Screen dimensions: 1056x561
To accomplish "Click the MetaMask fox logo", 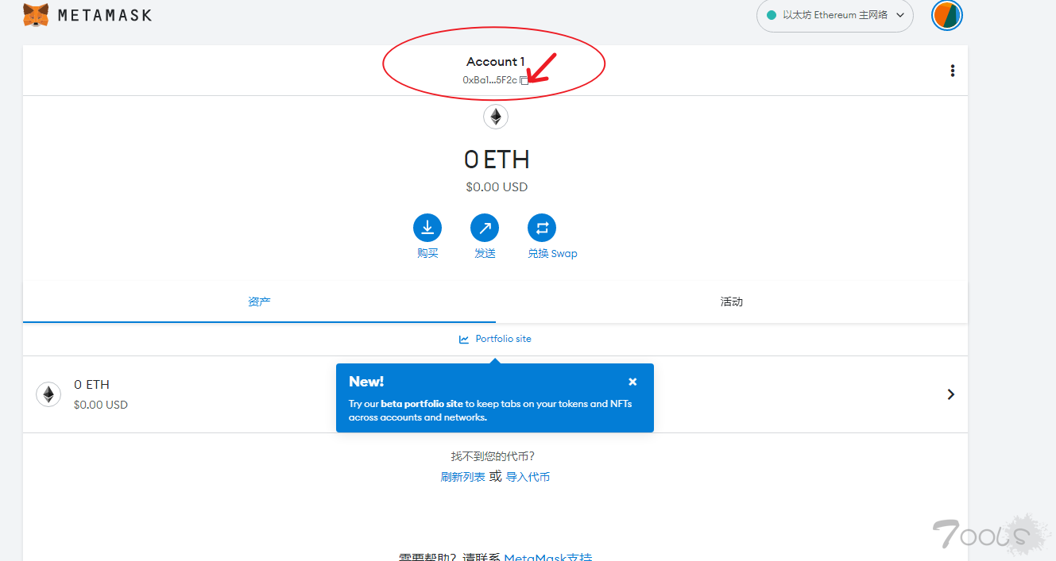I will point(36,14).
